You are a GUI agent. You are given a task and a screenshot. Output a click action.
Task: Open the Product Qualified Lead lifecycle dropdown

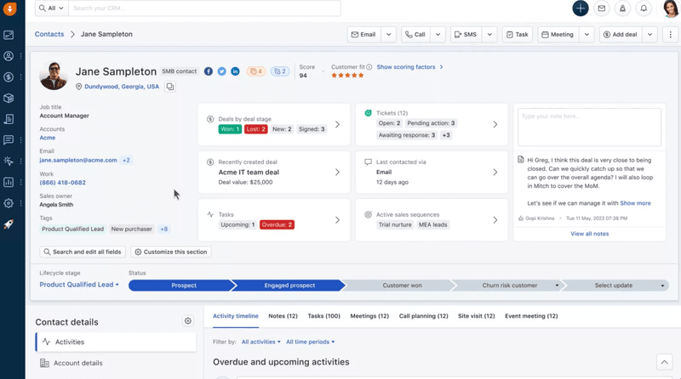79,285
